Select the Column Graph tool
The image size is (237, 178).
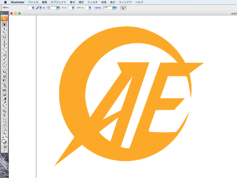[4, 90]
